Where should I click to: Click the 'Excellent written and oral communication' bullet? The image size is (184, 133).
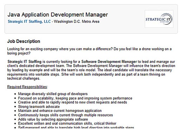click(67, 123)
